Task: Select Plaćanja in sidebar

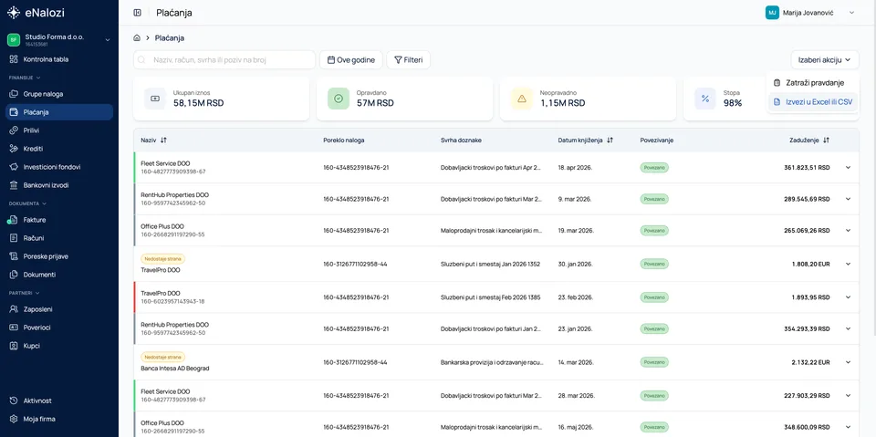Action: point(59,112)
